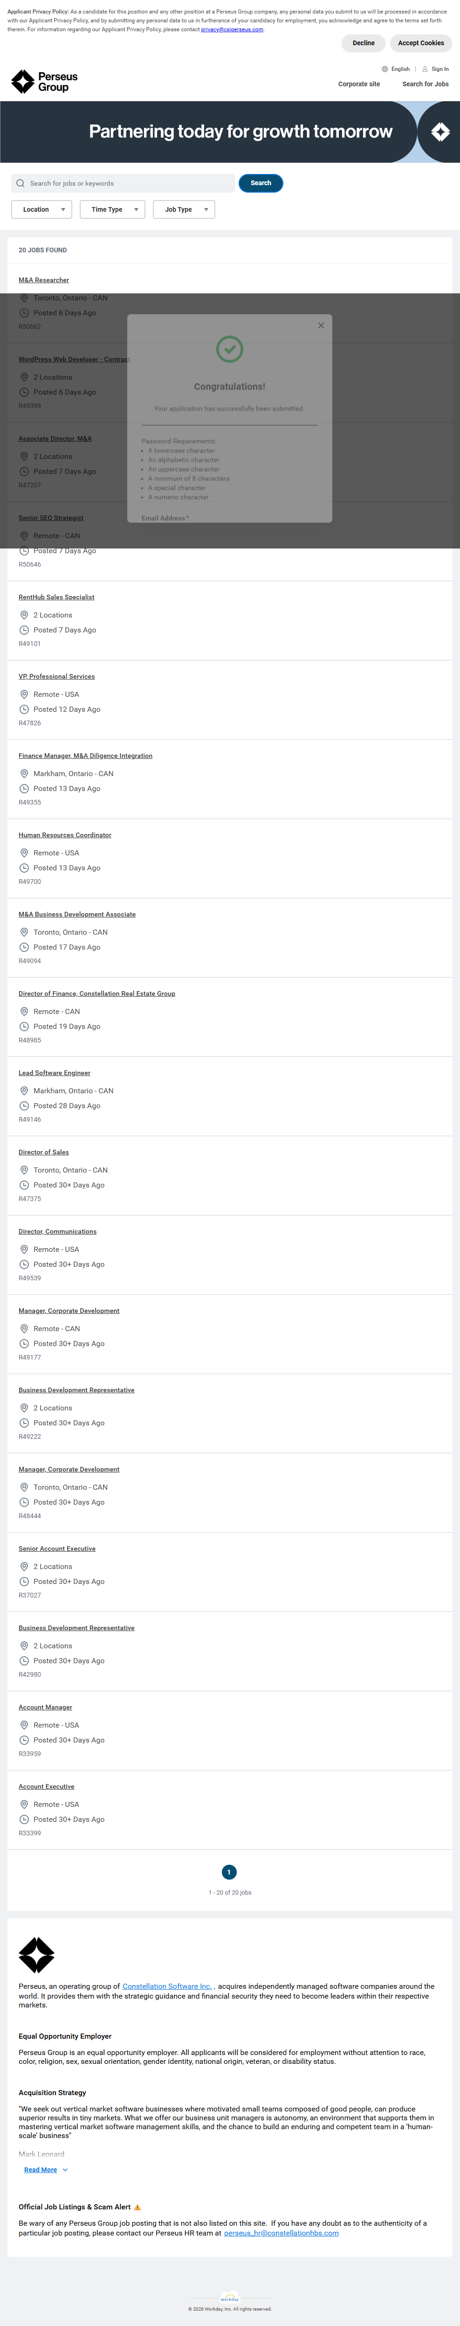Image resolution: width=460 pixels, height=2326 pixels.
Task: Open the Search for Jobs menu item
Action: click(x=425, y=84)
